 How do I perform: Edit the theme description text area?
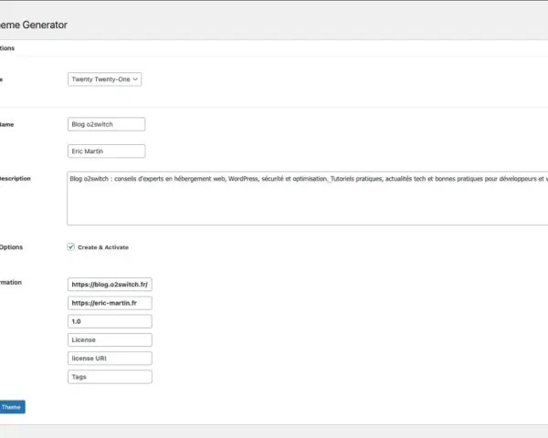308,198
